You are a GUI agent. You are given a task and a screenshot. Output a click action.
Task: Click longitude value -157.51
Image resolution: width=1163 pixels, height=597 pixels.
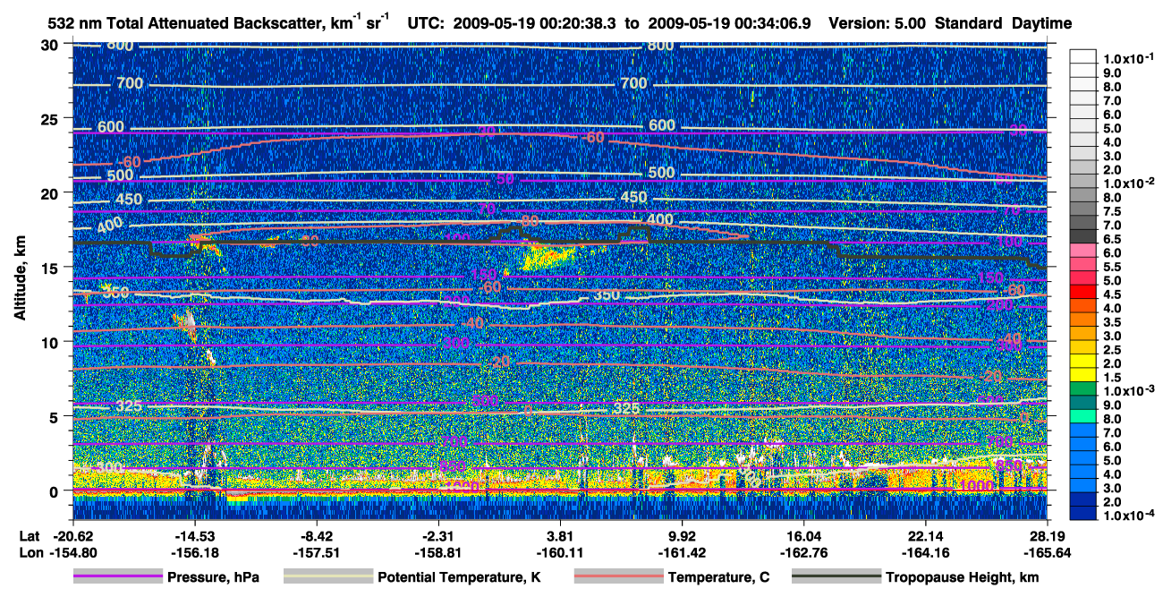click(x=317, y=552)
